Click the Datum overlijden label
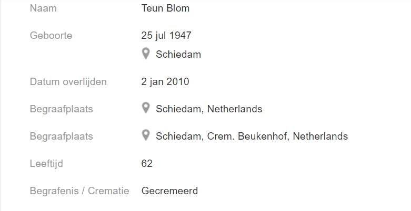The height and width of the screenshot is (211, 411). tap(68, 81)
